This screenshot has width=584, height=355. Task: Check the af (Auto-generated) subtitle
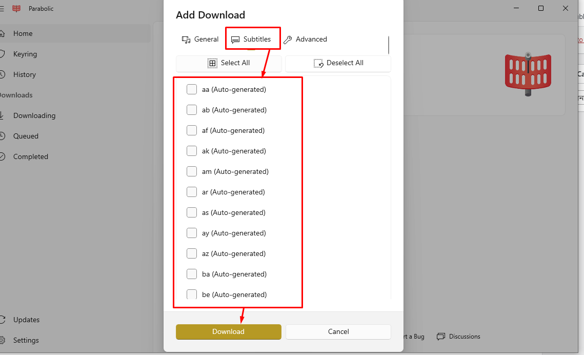[192, 130]
